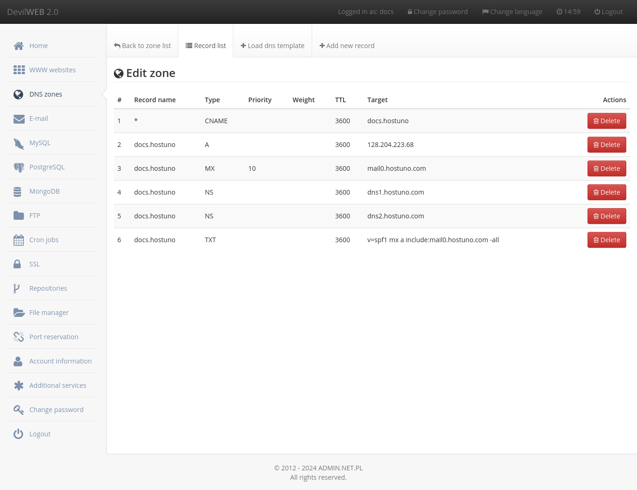The height and width of the screenshot is (490, 637).
Task: Navigate Back to zone list
Action: click(x=142, y=45)
